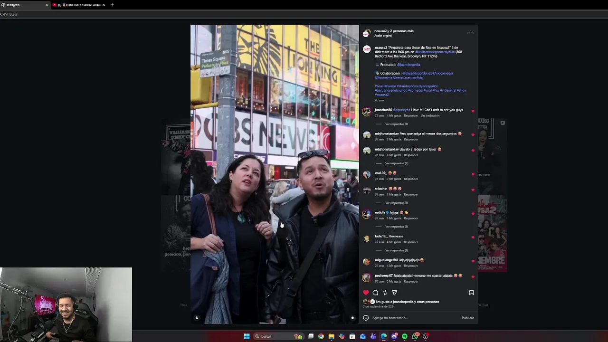Launch Google Chrome from the taskbar
Viewport: 608px width, 342px height.
click(x=321, y=336)
